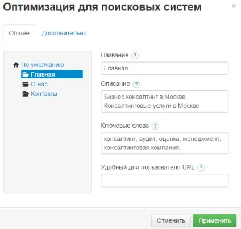Click the Описание field label

click(x=115, y=84)
